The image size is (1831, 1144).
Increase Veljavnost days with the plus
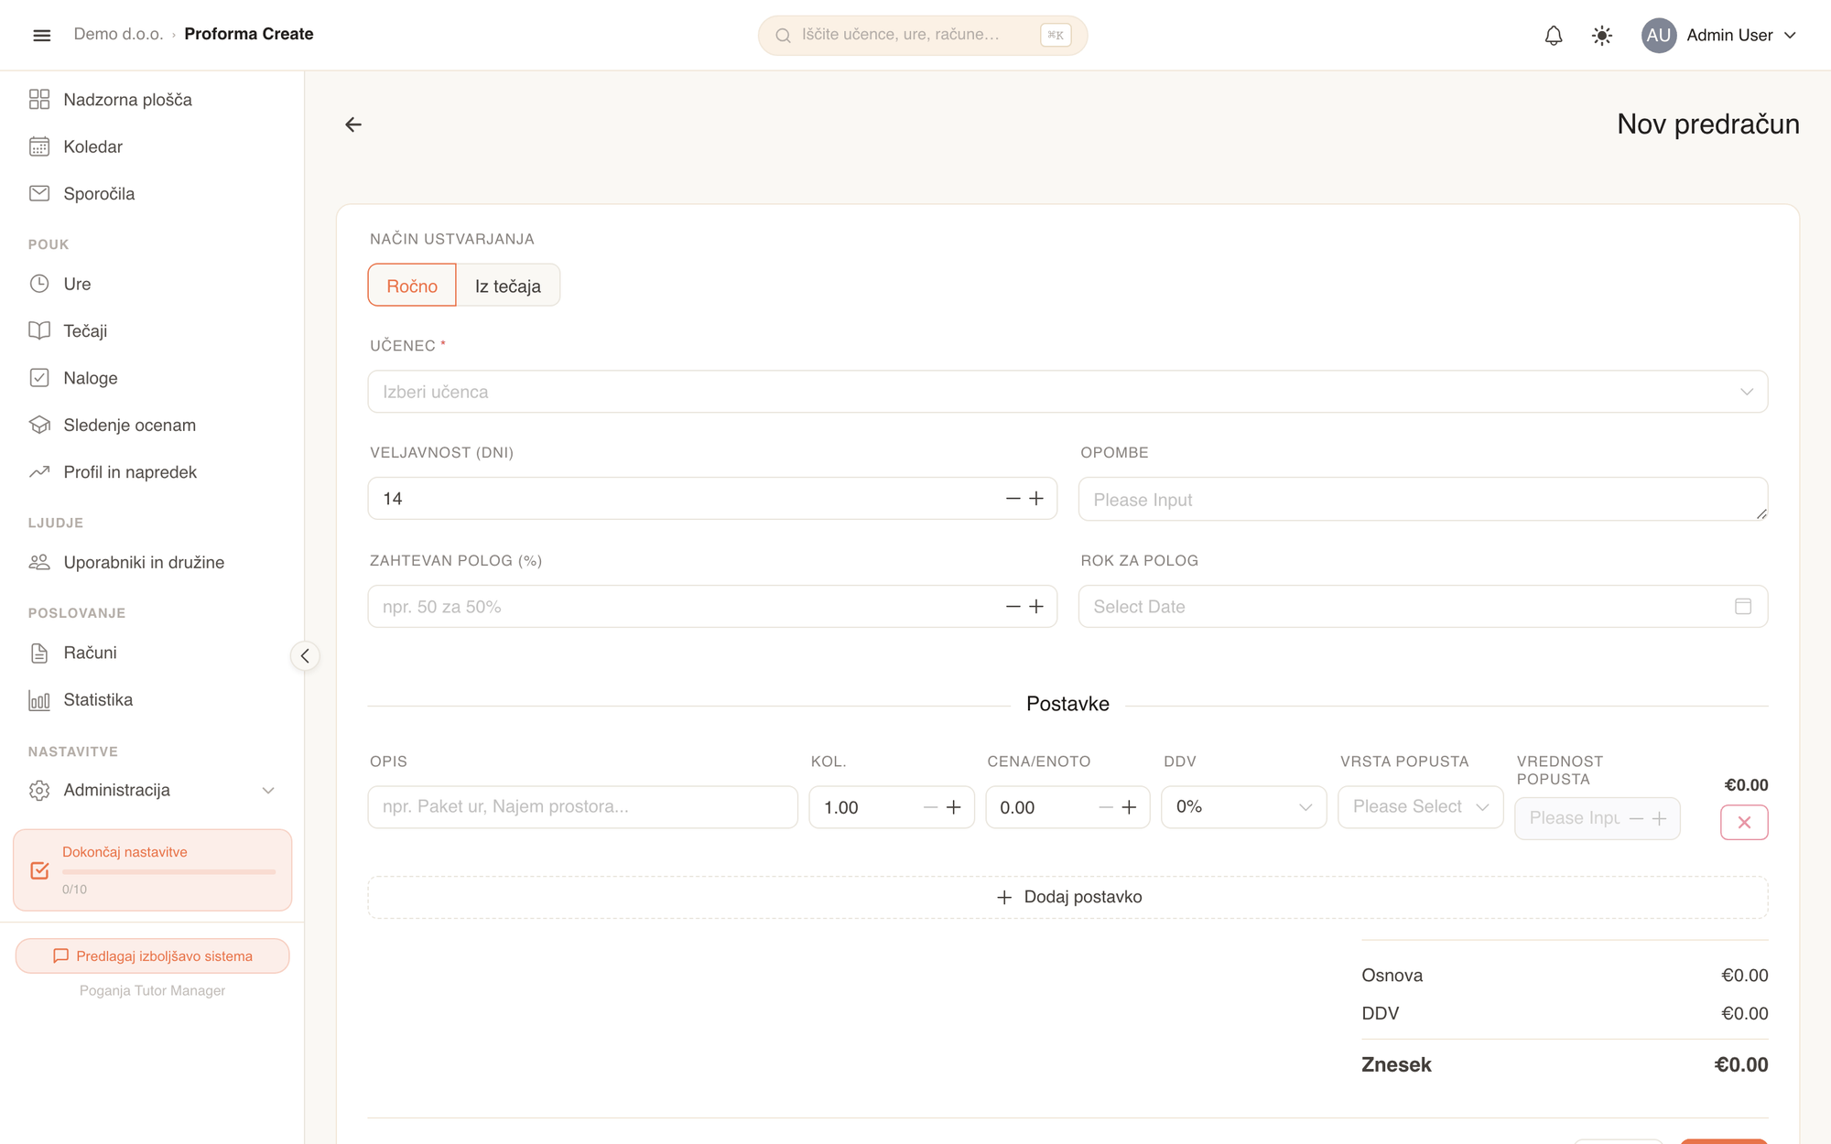click(1036, 498)
